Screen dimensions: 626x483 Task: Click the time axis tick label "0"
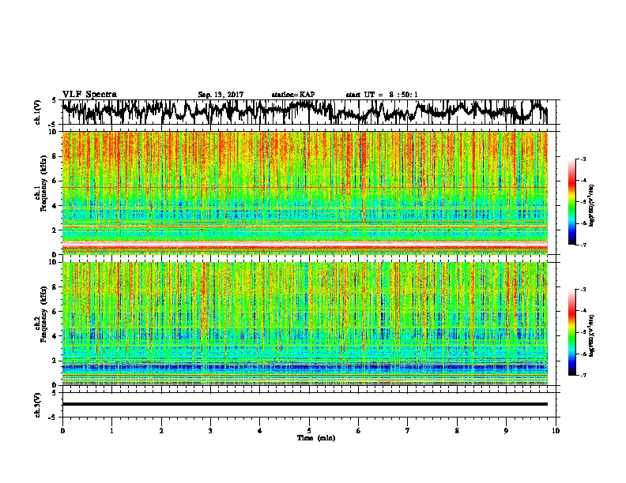point(62,431)
